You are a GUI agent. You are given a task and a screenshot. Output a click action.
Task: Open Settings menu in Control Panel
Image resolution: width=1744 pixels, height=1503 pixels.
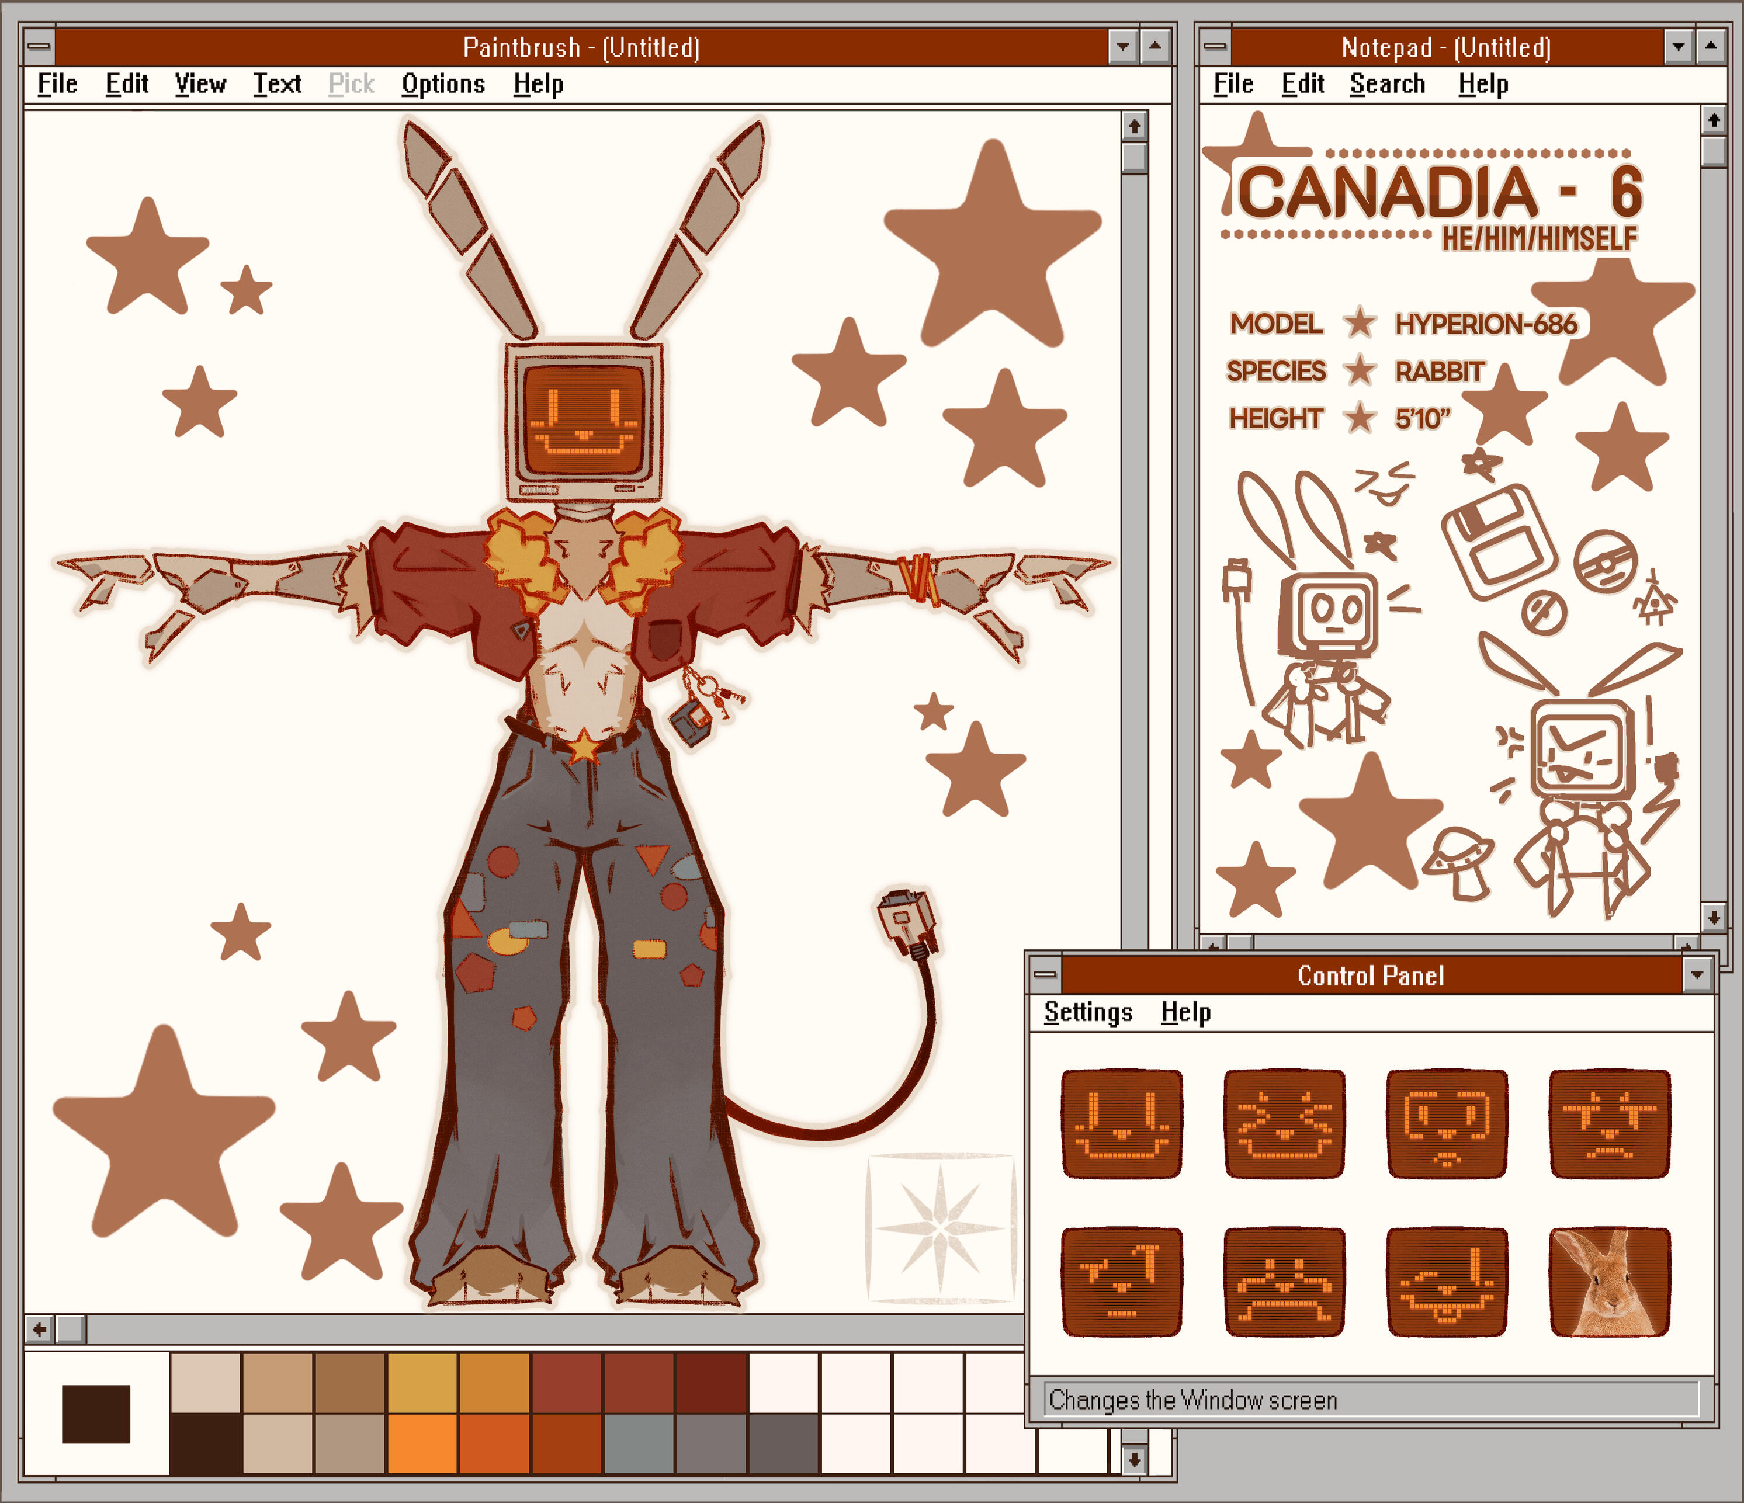[x=1087, y=1012]
